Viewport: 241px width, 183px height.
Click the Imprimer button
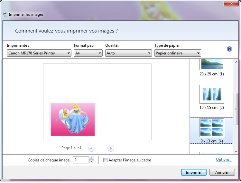click(x=194, y=172)
